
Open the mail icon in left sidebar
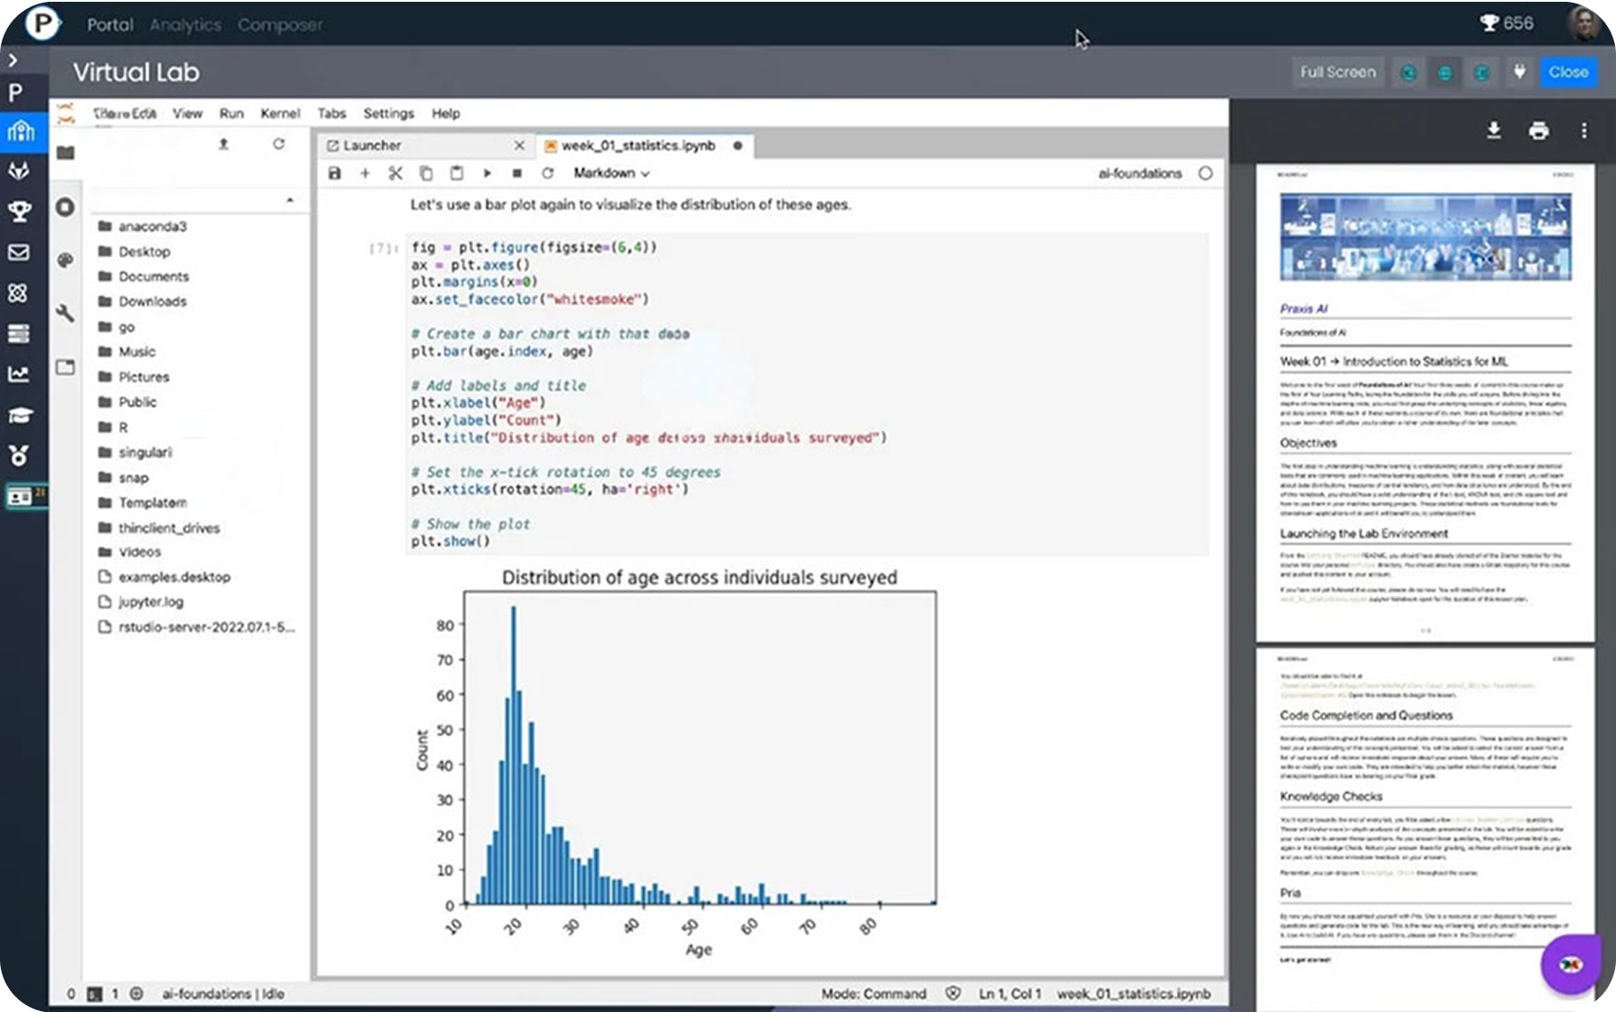[x=19, y=252]
